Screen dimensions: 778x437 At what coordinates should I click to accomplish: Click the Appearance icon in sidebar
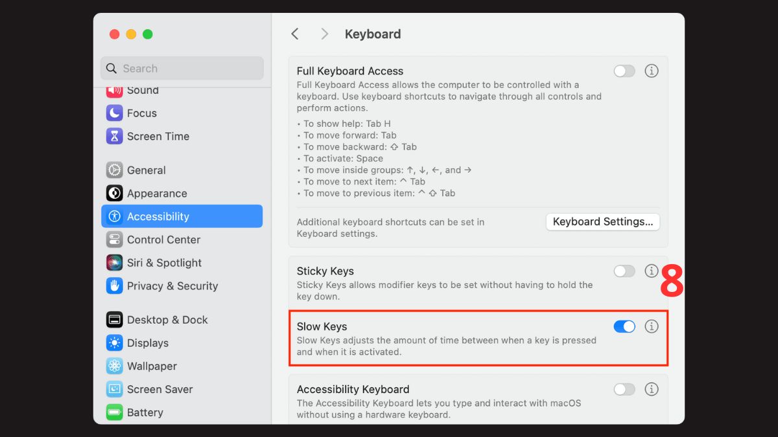pyautogui.click(x=115, y=194)
